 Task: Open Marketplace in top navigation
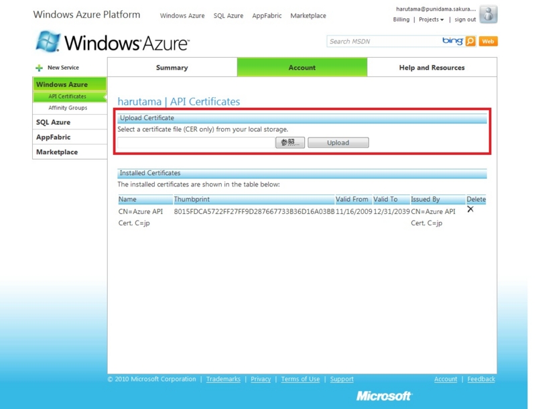[x=308, y=15]
